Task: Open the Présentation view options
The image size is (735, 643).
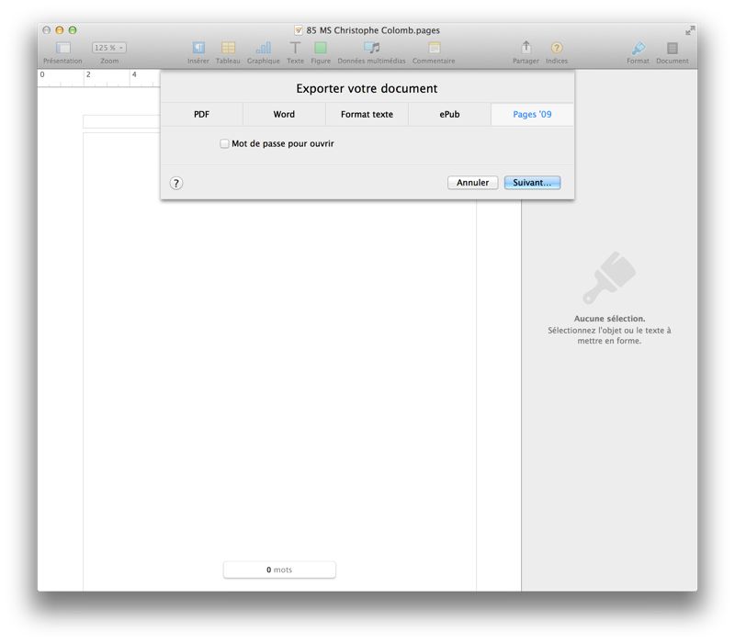Action: pyautogui.click(x=62, y=48)
